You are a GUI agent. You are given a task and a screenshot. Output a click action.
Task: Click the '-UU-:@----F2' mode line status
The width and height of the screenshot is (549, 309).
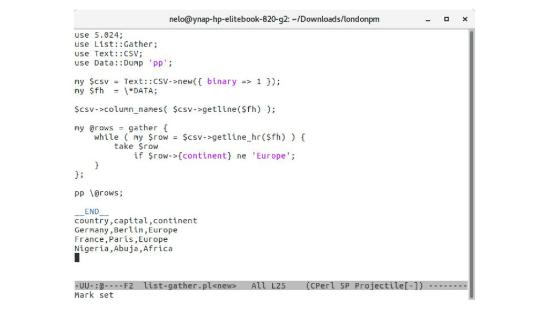pyautogui.click(x=103, y=286)
